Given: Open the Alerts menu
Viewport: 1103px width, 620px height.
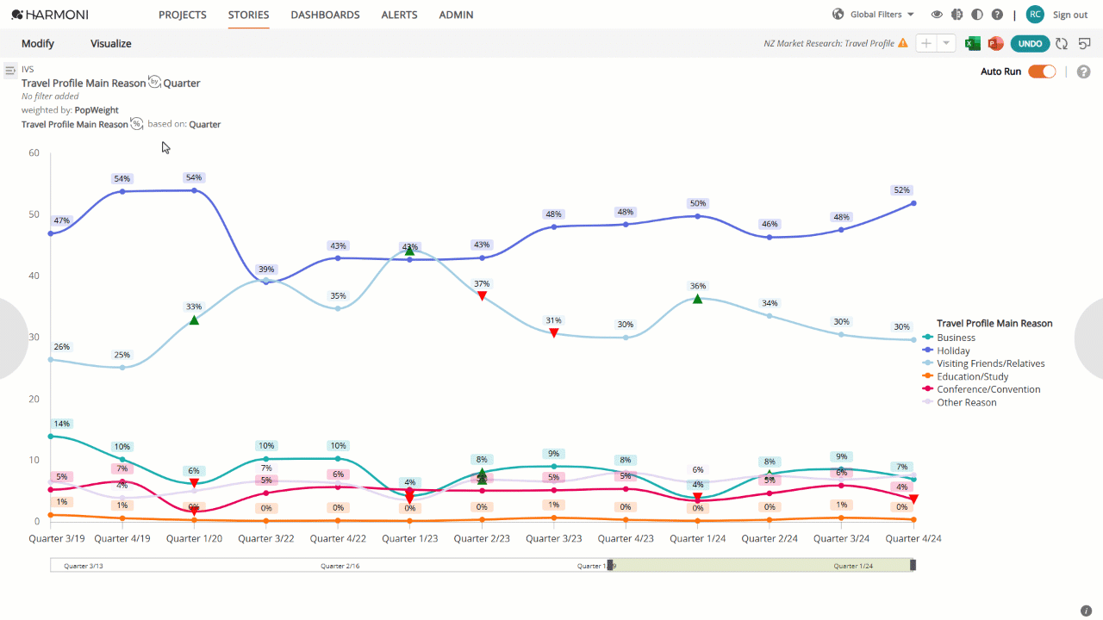Looking at the screenshot, I should pos(399,15).
